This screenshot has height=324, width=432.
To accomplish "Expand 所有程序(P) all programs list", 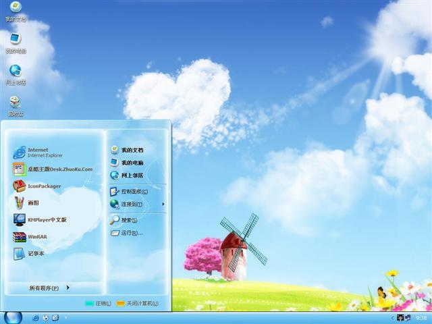I will [49, 288].
